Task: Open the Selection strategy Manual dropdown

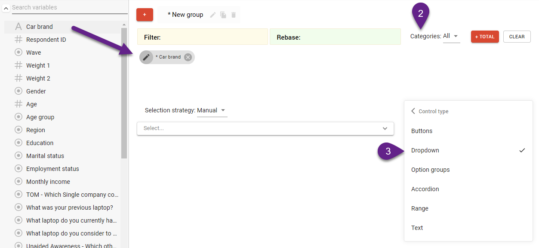Action: click(x=212, y=110)
